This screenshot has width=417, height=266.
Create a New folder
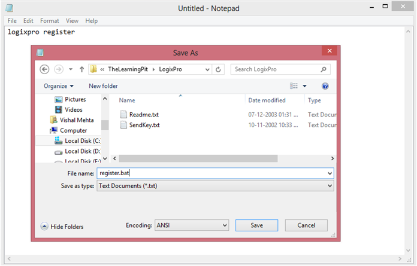[x=103, y=86]
